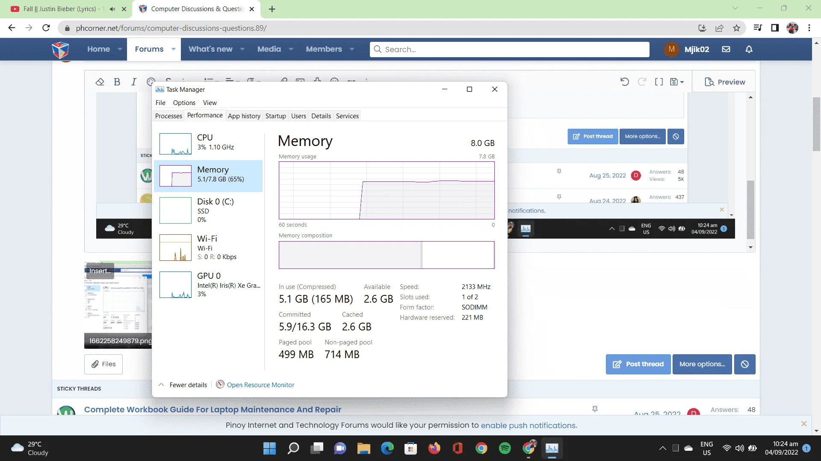Open the Windows Start menu
The height and width of the screenshot is (461, 821).
tap(269, 448)
